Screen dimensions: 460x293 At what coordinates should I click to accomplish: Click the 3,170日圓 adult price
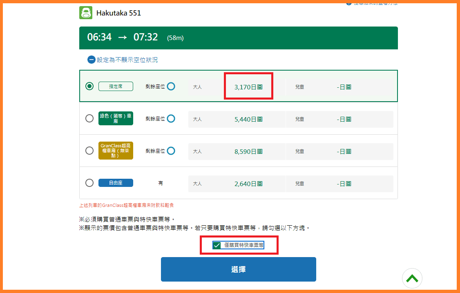pyautogui.click(x=248, y=87)
